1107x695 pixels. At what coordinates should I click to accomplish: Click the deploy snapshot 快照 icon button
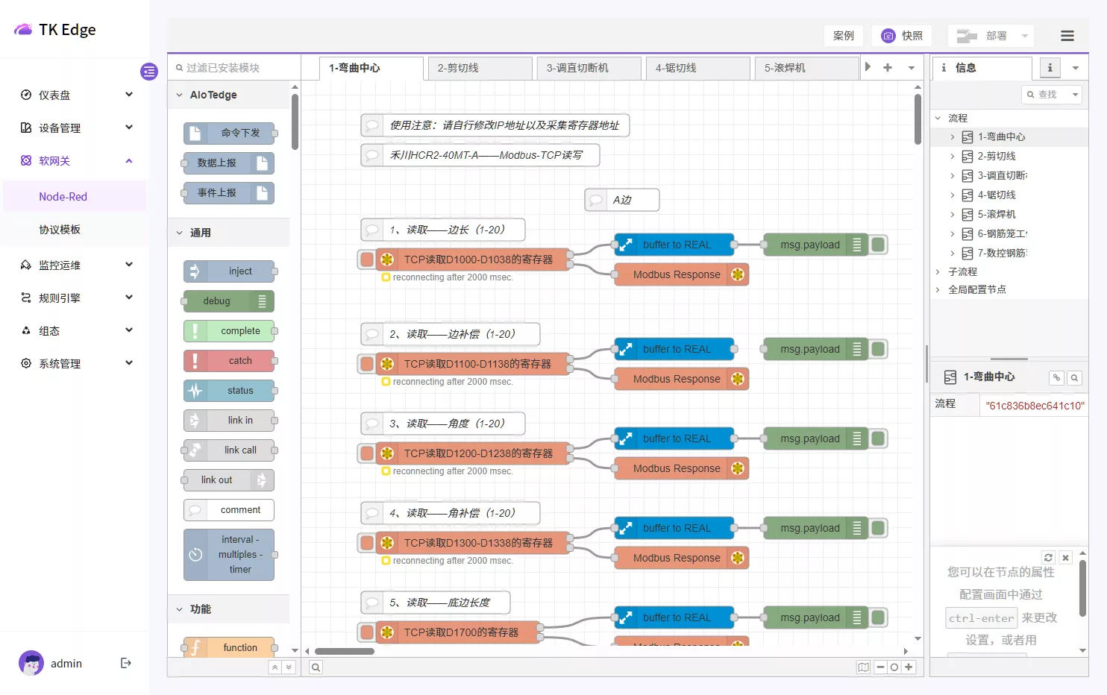click(901, 35)
